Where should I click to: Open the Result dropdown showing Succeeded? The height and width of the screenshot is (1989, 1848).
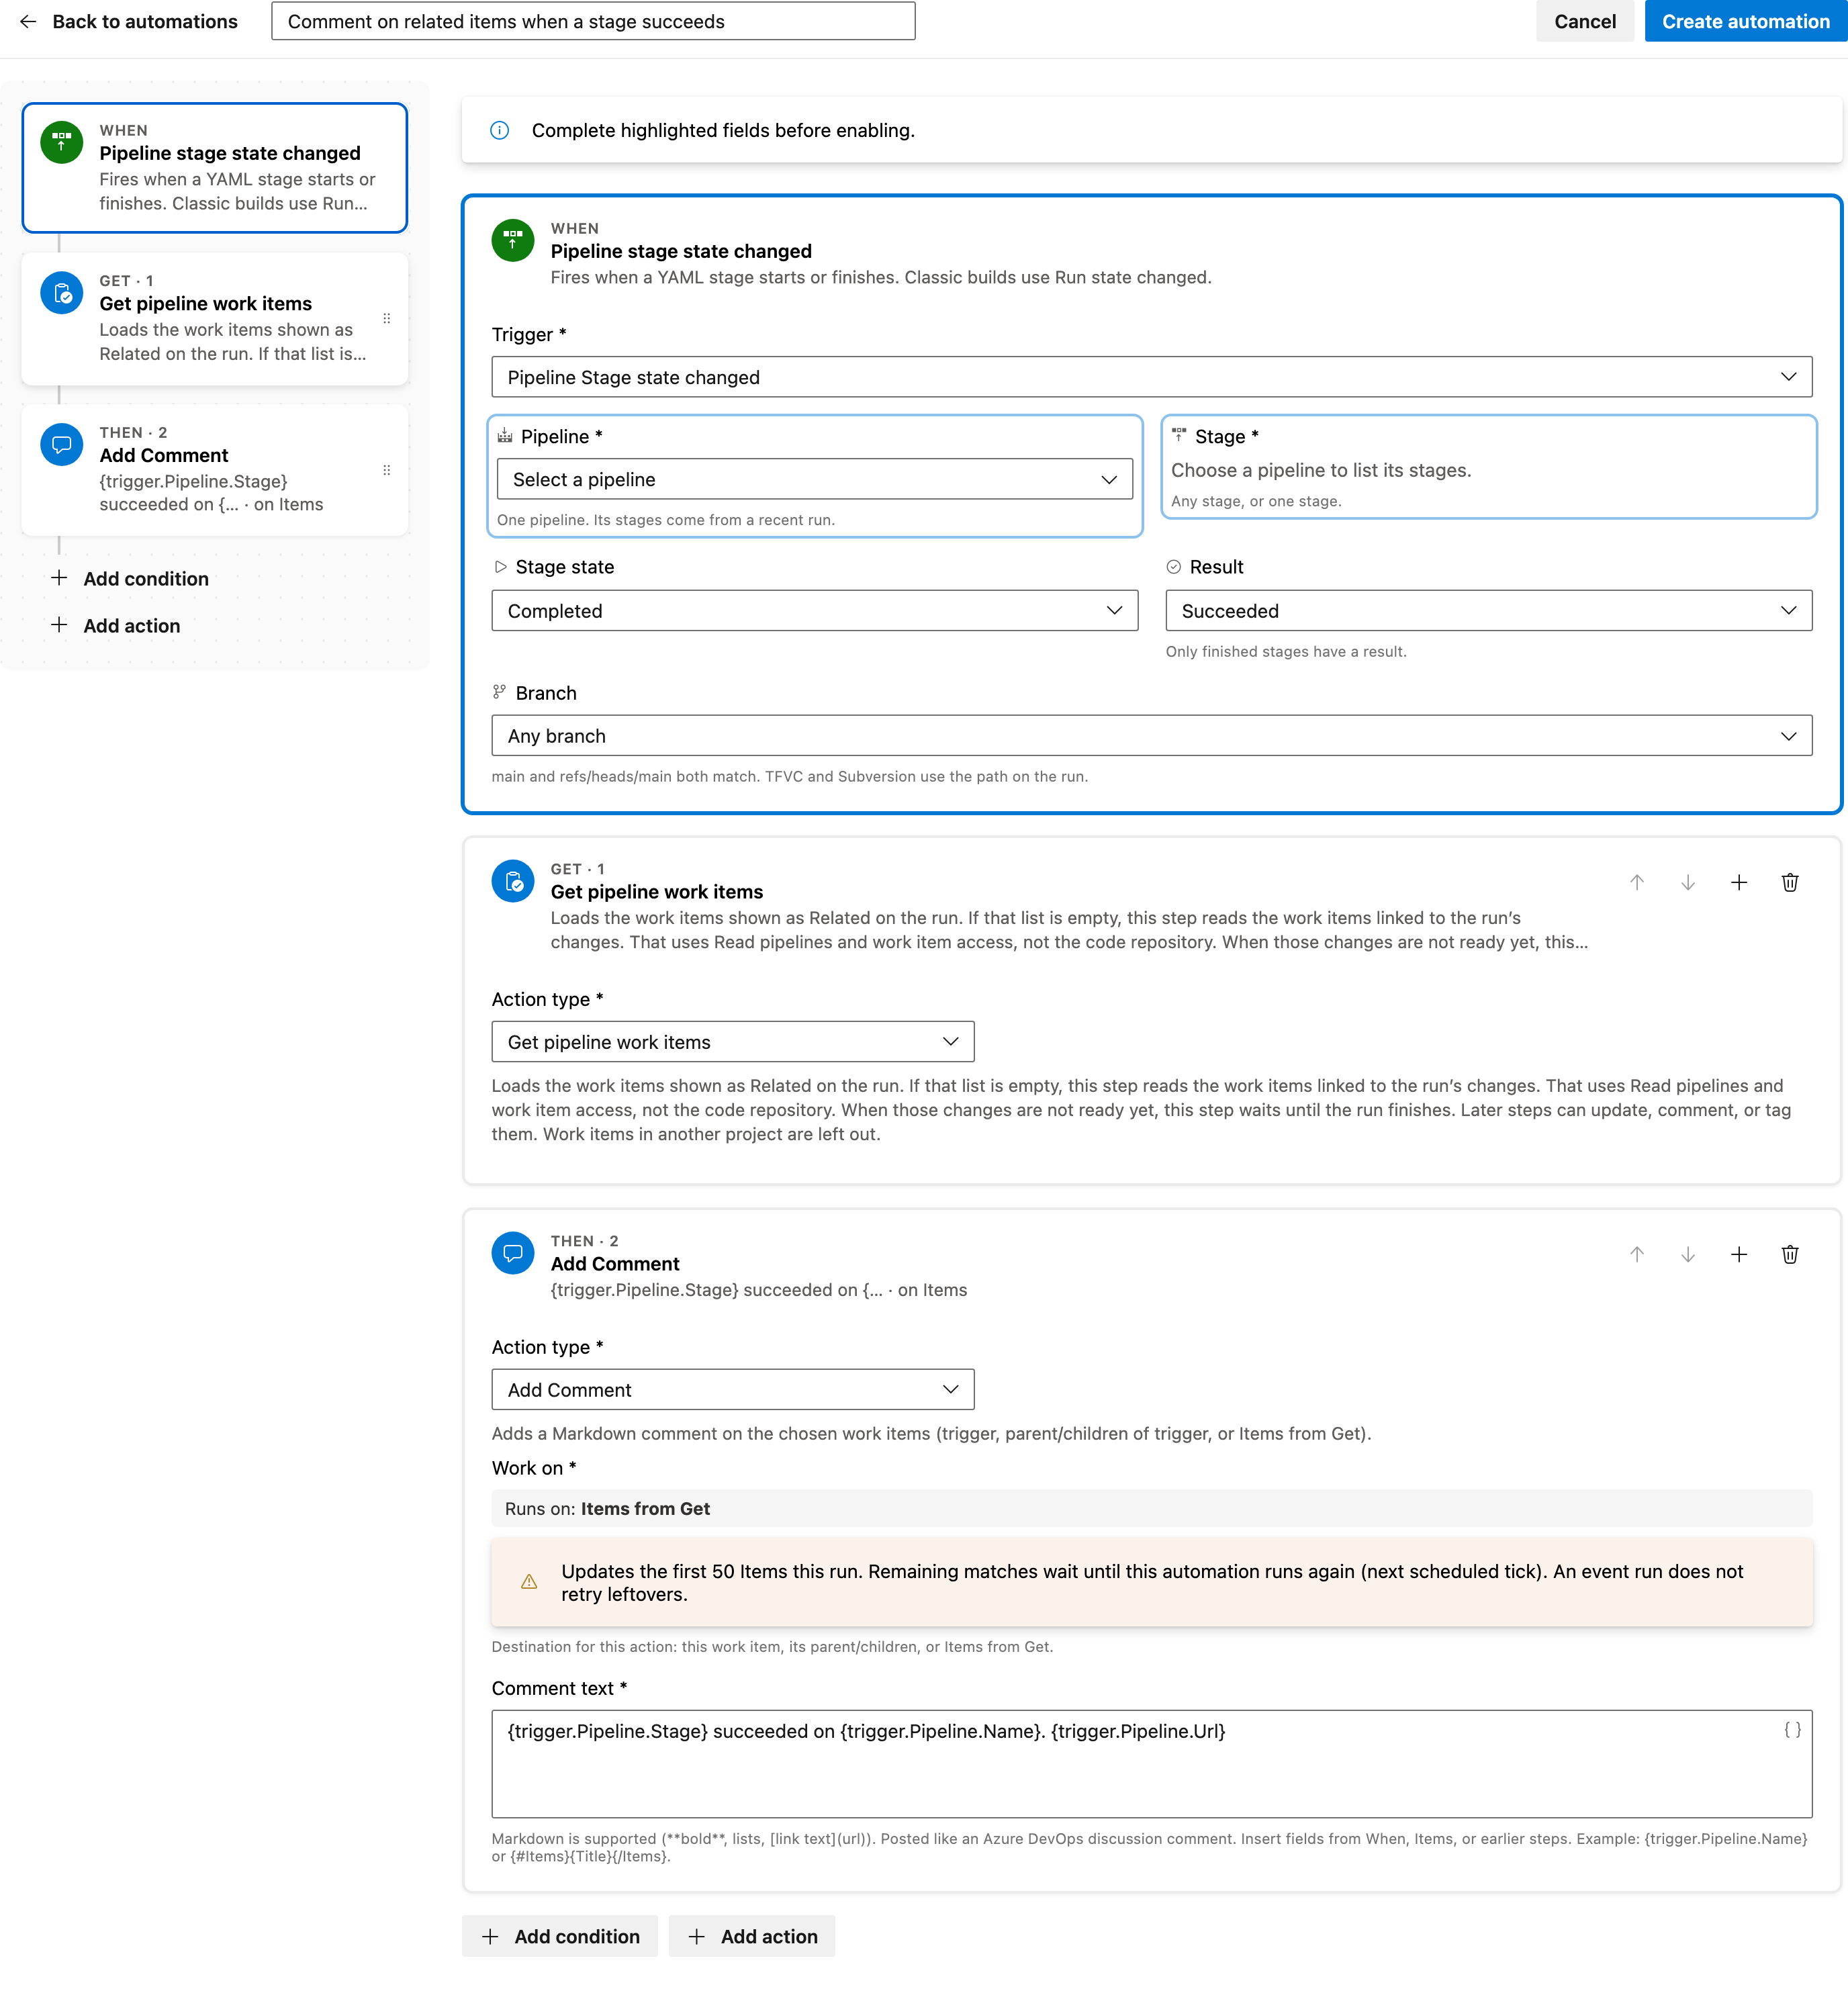1488,610
